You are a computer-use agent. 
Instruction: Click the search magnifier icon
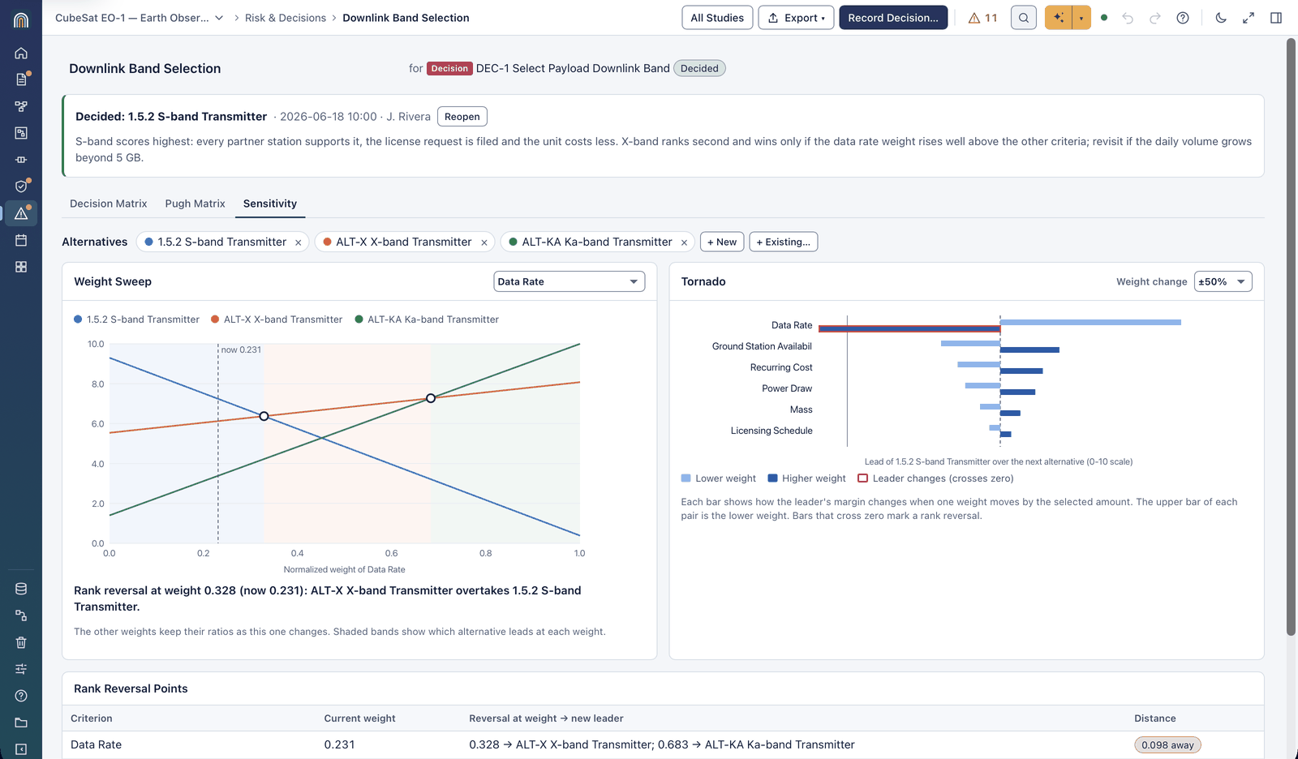1024,18
